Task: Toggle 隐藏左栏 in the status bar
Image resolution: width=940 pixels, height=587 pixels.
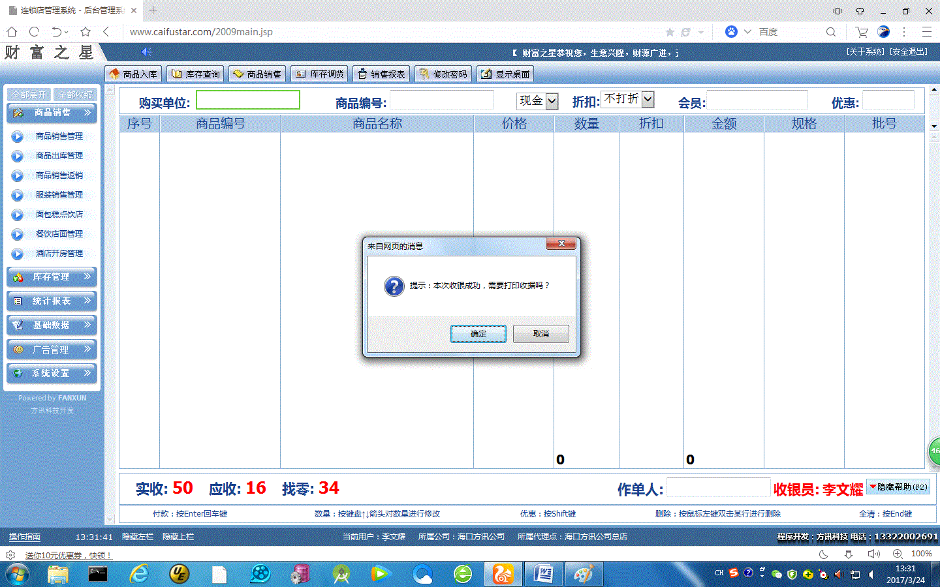Action: (x=138, y=537)
